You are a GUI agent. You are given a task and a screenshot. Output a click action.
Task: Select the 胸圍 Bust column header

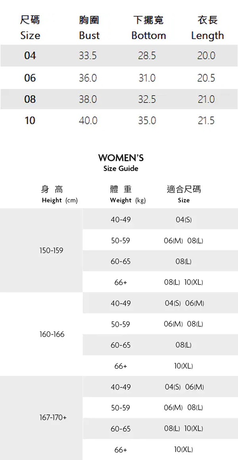89,28
